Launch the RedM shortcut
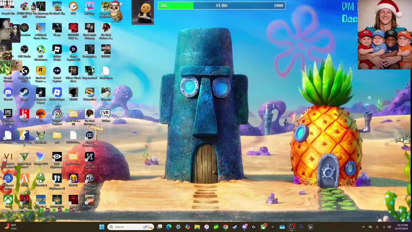This screenshot has width=412, height=232. coord(24,116)
